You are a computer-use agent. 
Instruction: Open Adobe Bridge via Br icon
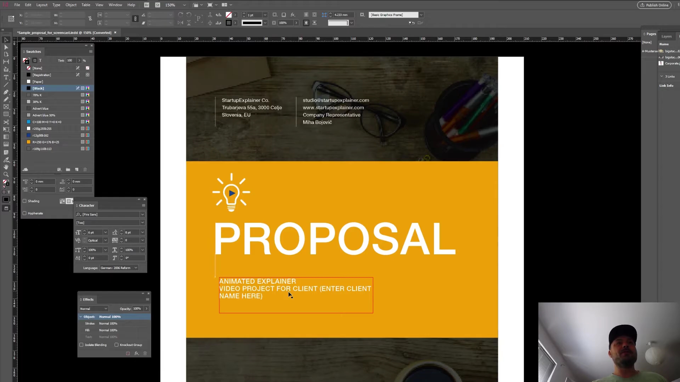[x=147, y=5]
